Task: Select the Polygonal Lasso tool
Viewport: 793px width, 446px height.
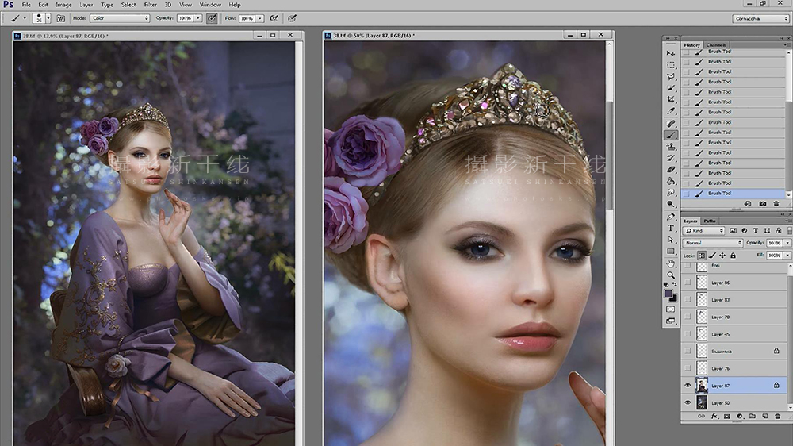Action: 671,76
